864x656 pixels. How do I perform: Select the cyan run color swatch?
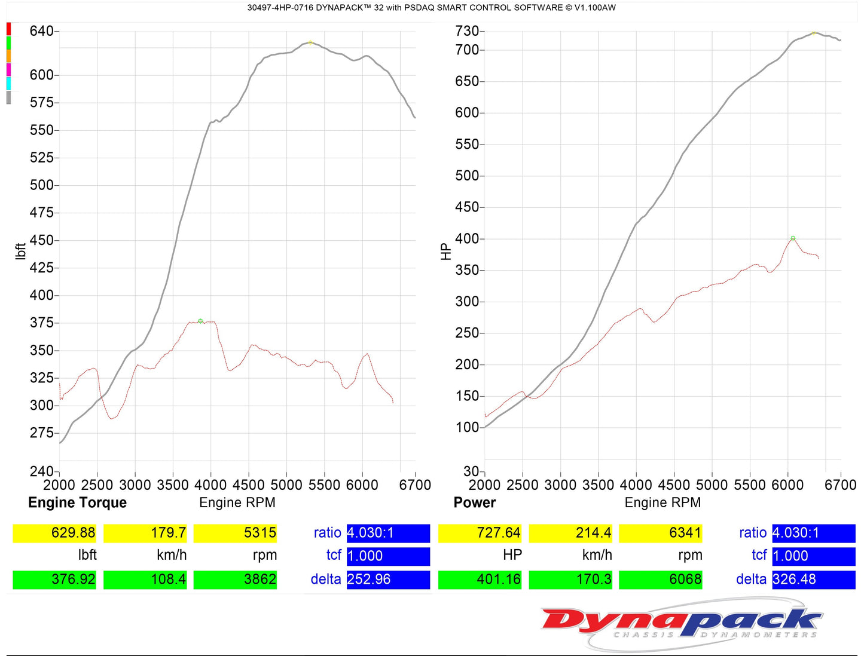(x=8, y=84)
